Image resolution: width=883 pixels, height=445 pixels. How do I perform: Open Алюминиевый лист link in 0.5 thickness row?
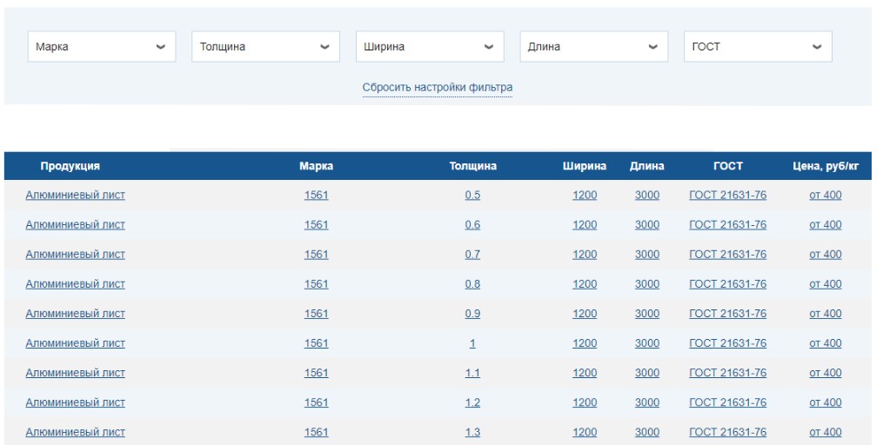coord(76,196)
